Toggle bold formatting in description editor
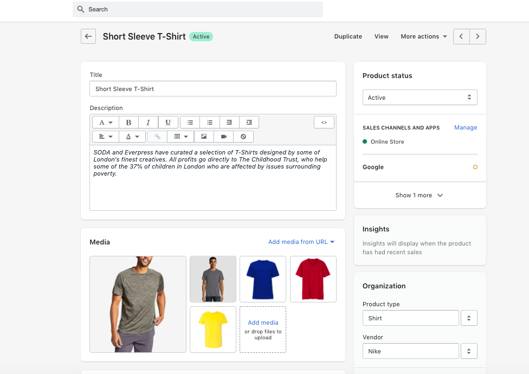The width and height of the screenshot is (529, 374). click(x=128, y=122)
